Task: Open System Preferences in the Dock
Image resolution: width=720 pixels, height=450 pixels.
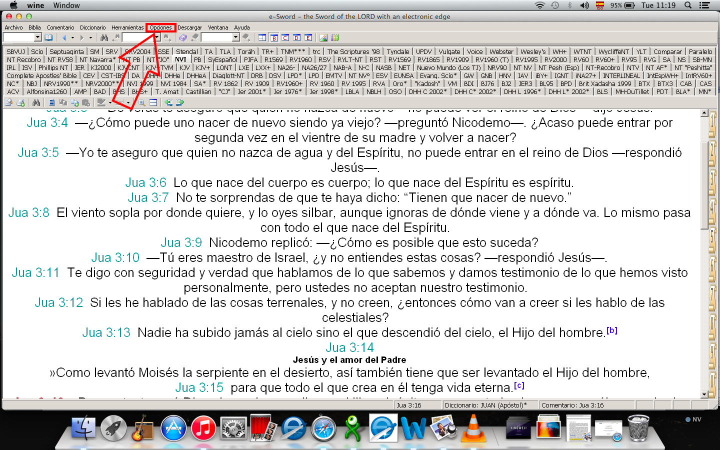Action: pos(233,428)
